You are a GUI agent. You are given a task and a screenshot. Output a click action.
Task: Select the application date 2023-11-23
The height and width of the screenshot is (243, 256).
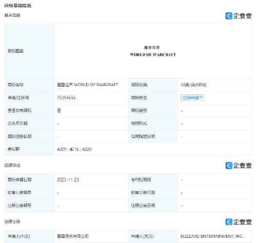68,180
